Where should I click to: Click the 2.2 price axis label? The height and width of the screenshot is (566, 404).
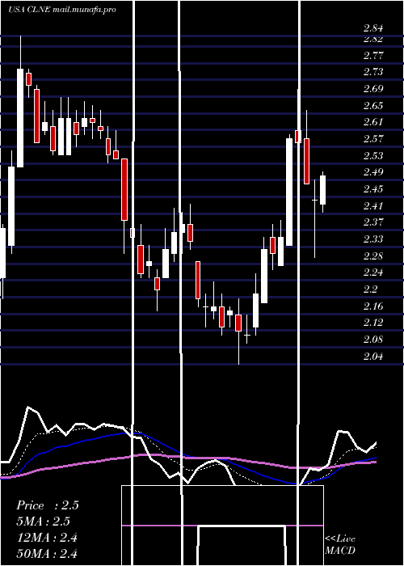coord(371,289)
